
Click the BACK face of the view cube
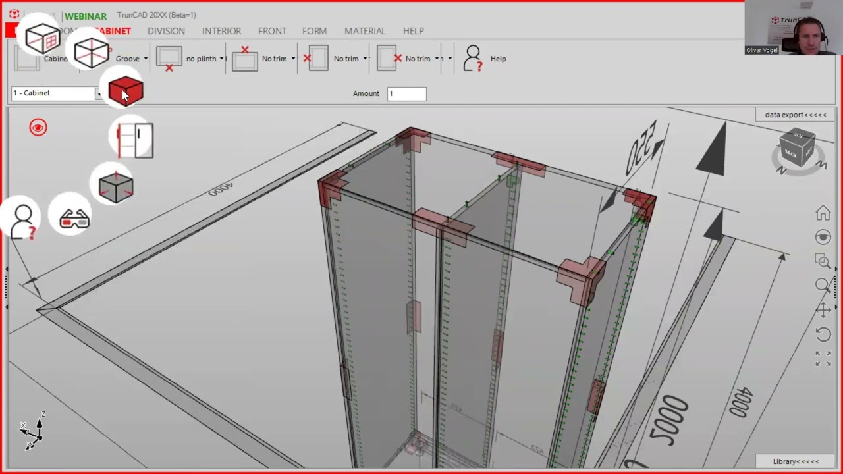[791, 154]
